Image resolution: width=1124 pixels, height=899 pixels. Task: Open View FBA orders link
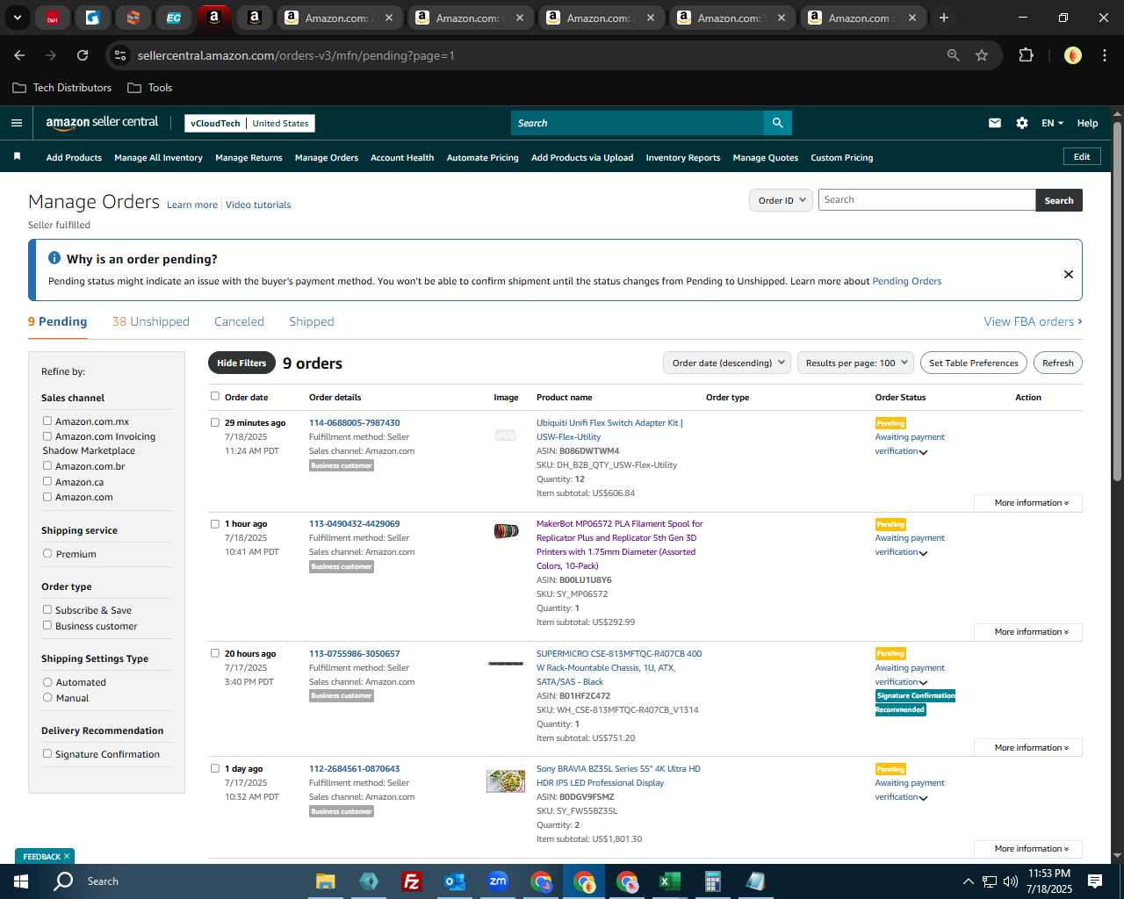(1033, 321)
